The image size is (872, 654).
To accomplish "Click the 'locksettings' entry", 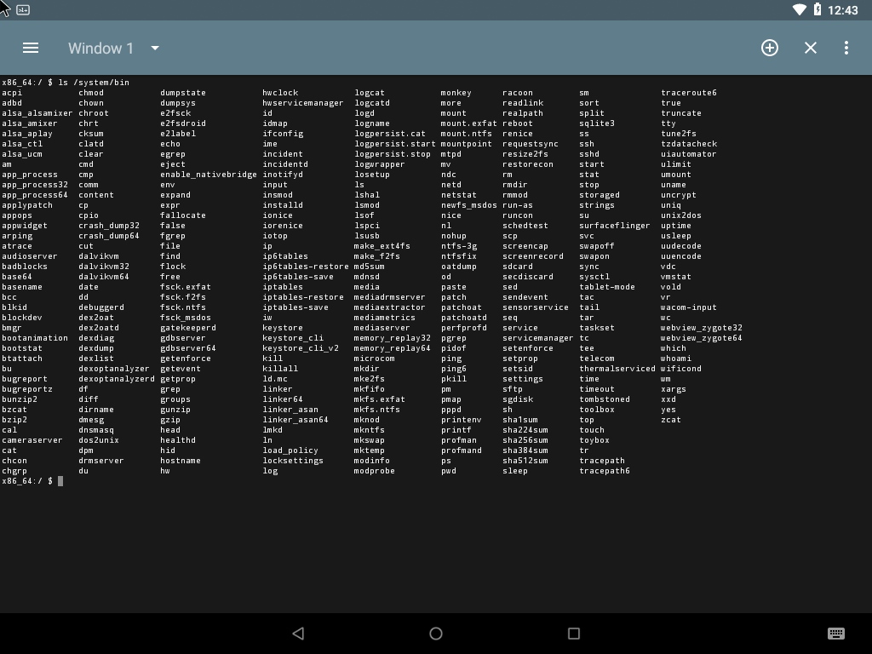I will (293, 461).
